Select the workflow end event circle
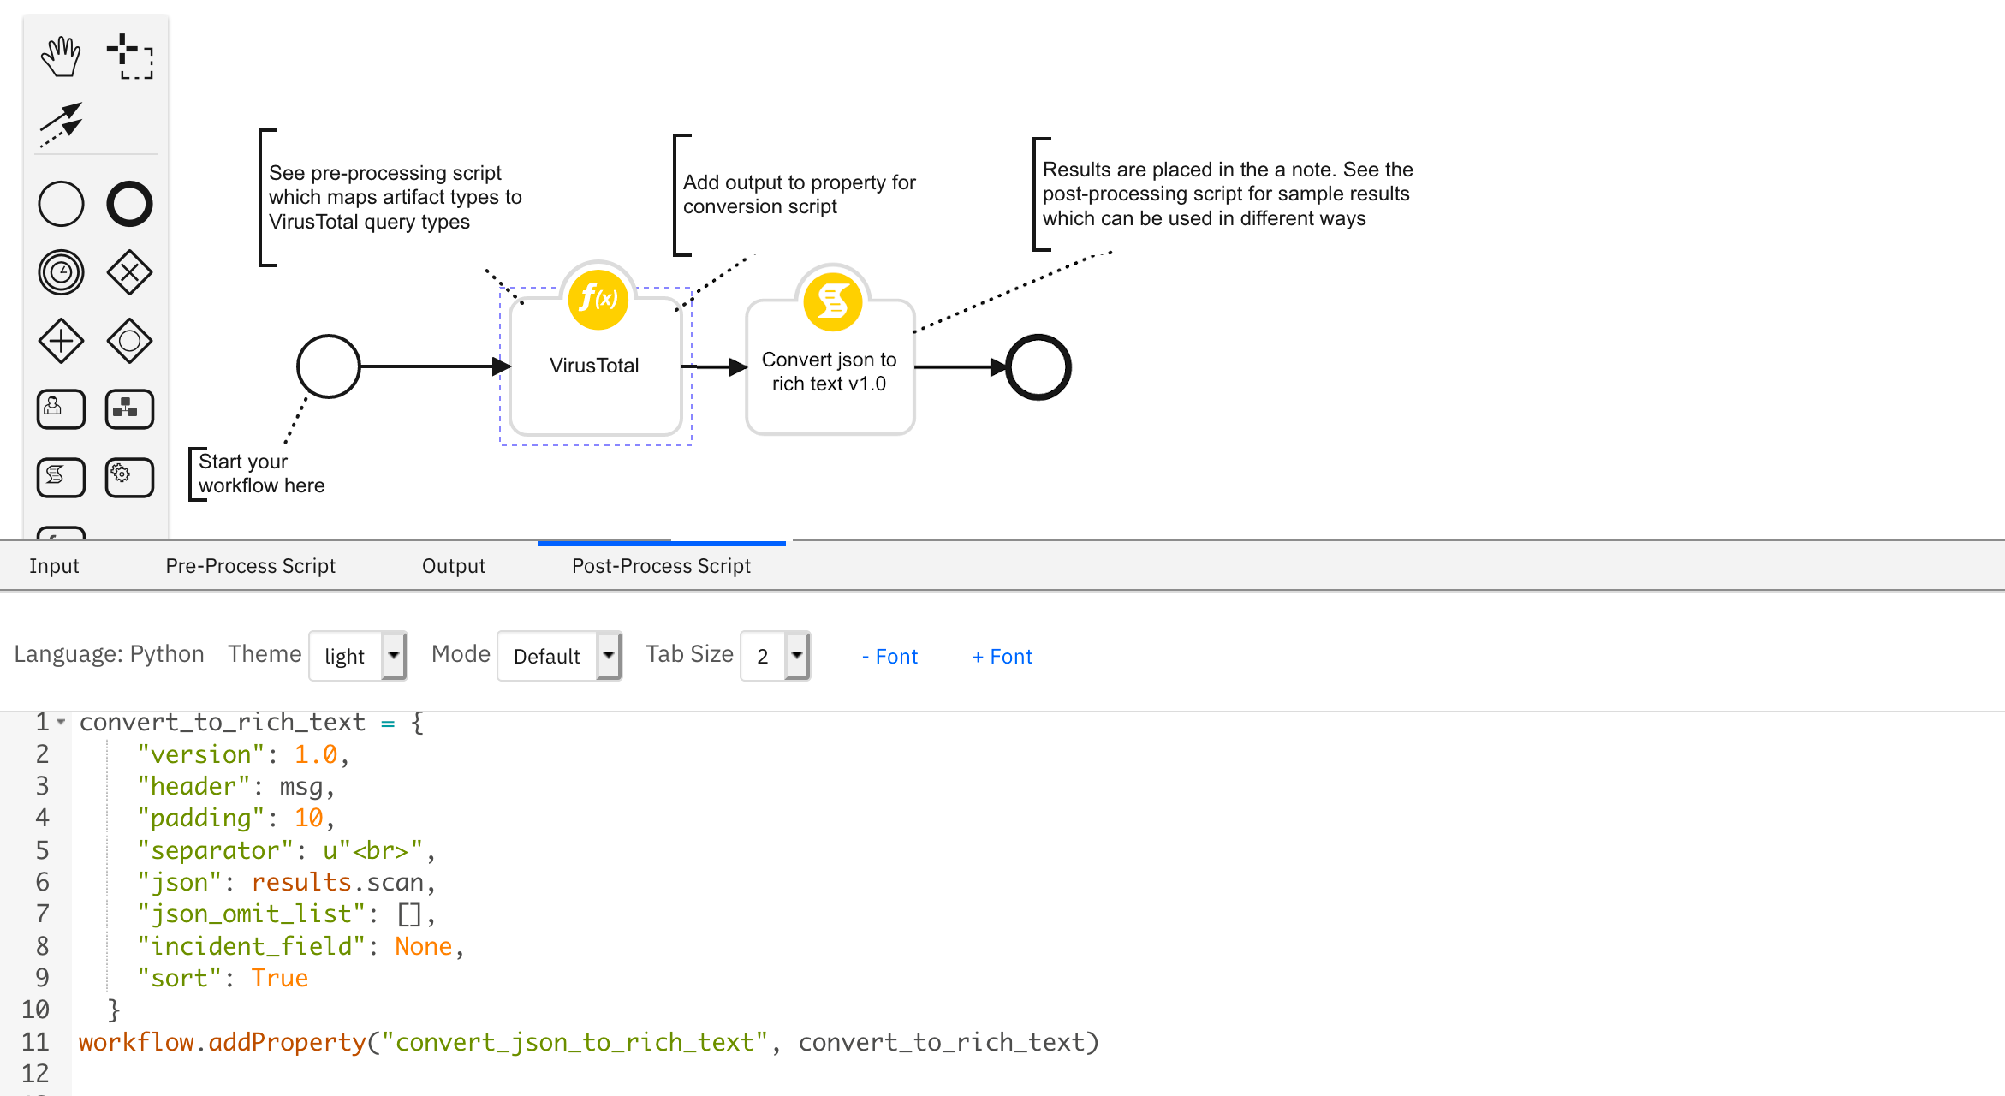The height and width of the screenshot is (1096, 2005). coord(1038,367)
